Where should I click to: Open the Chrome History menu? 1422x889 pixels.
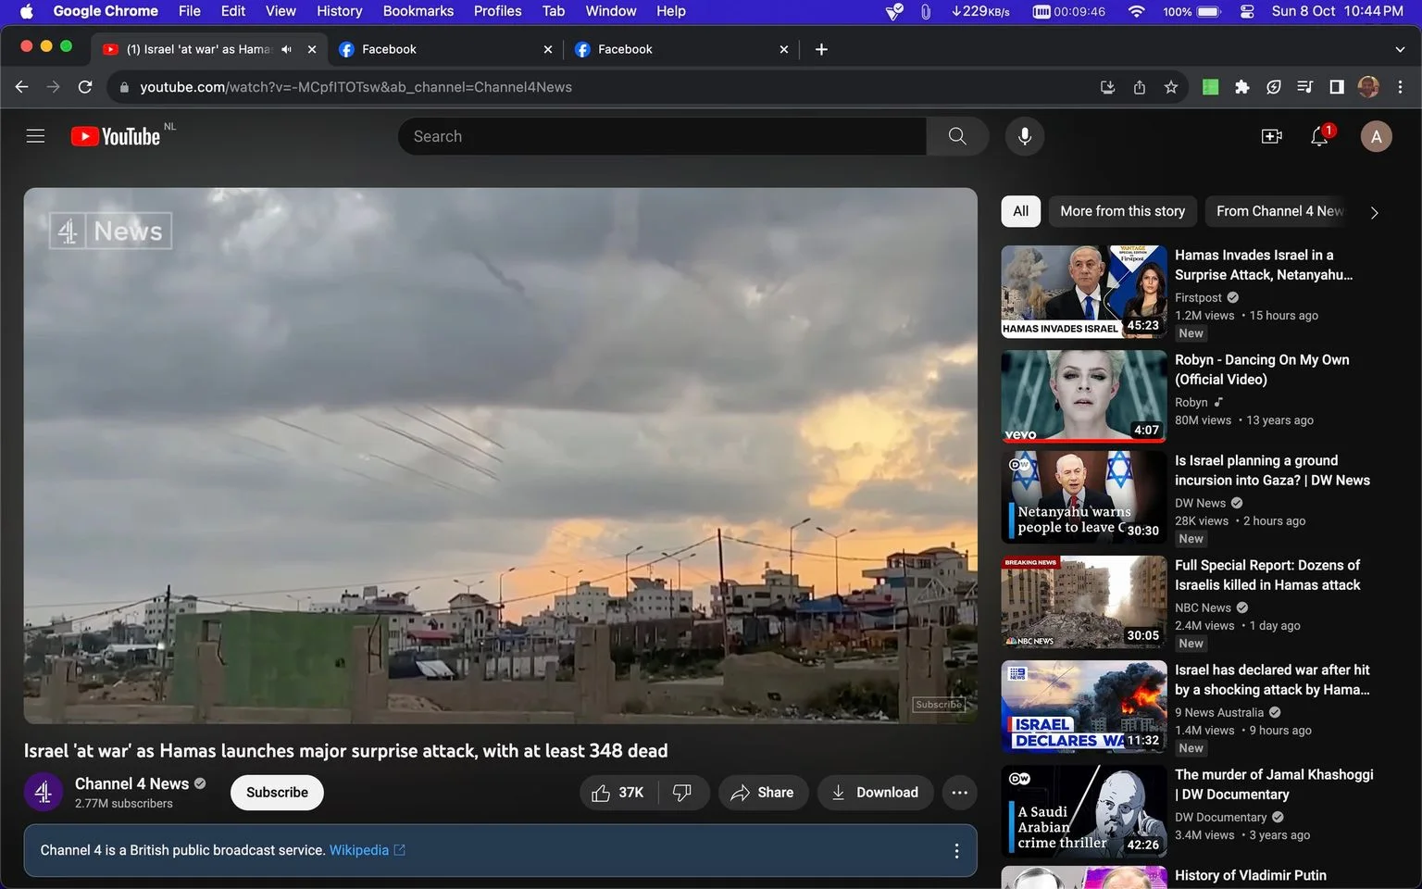[339, 11]
